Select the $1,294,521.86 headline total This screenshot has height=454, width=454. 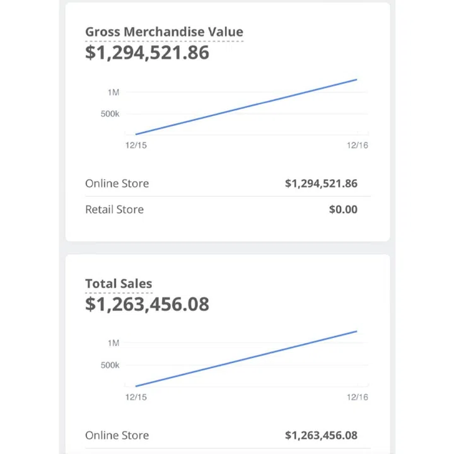pos(147,53)
